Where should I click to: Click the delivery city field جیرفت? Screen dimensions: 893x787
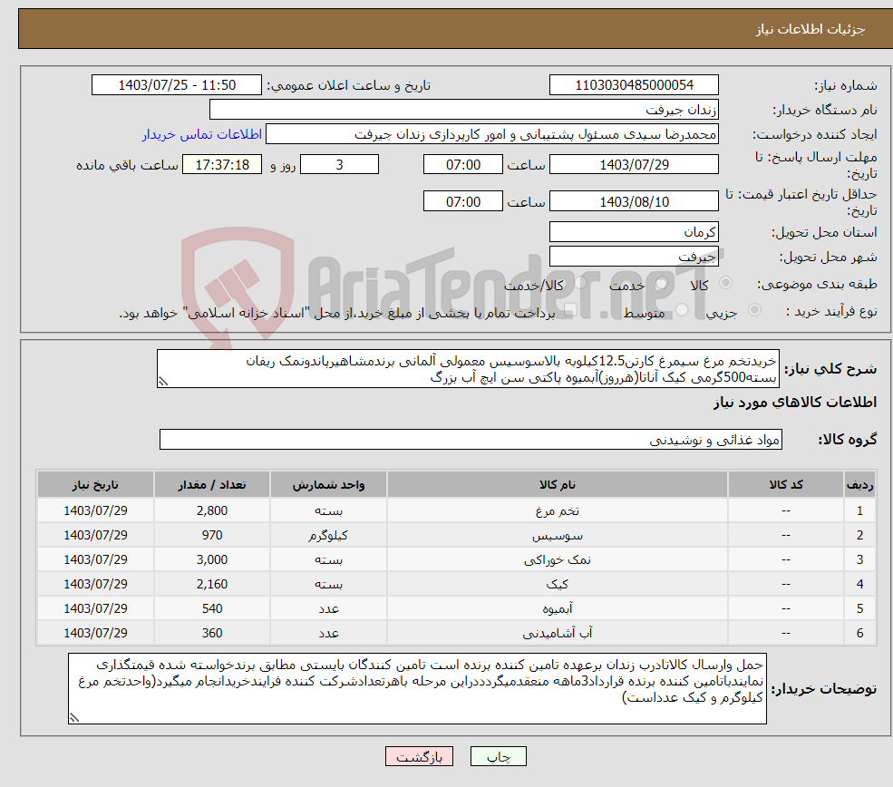point(634,257)
